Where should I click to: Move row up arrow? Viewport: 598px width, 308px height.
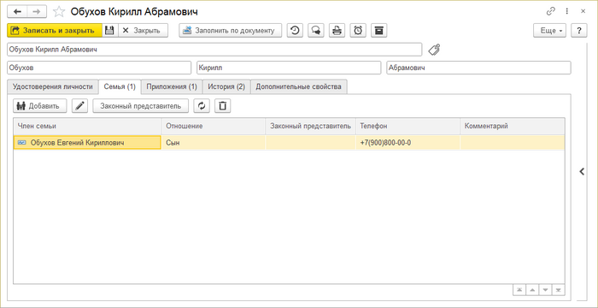tap(532, 290)
